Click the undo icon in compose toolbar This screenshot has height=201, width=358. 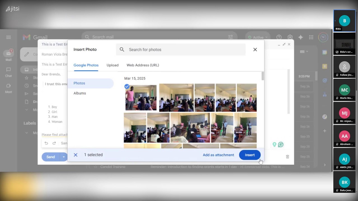46,143
